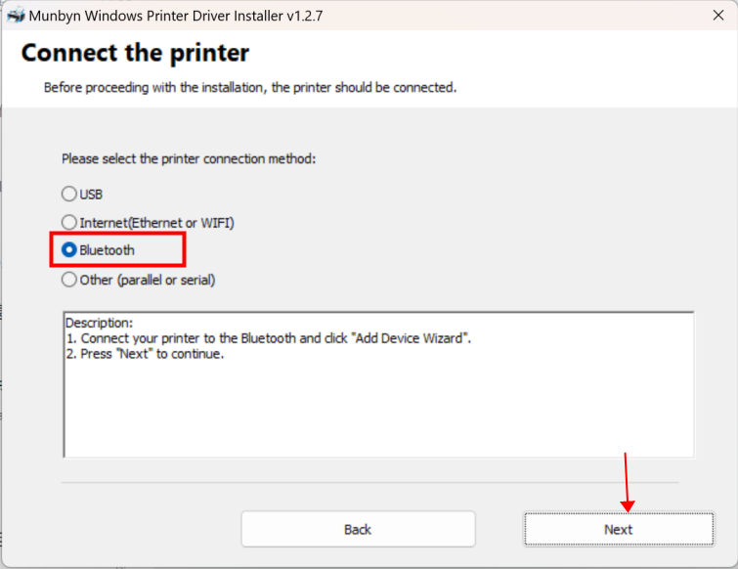Click the 'Before proceeding with the installation' subtitle

click(x=250, y=88)
